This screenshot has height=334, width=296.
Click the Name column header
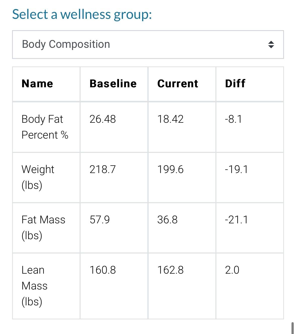37,83
